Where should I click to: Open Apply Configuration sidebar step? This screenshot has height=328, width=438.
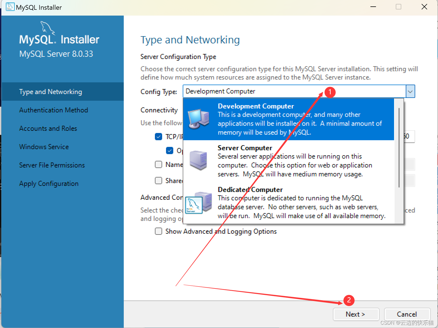coord(63,183)
